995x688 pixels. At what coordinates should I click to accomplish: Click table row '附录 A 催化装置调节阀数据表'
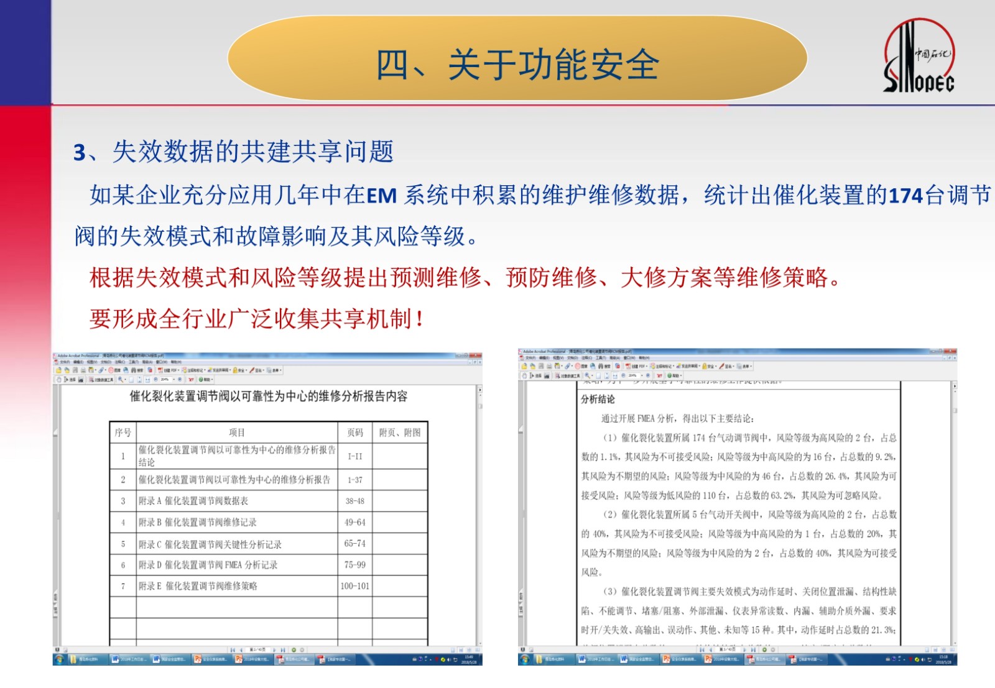click(269, 501)
